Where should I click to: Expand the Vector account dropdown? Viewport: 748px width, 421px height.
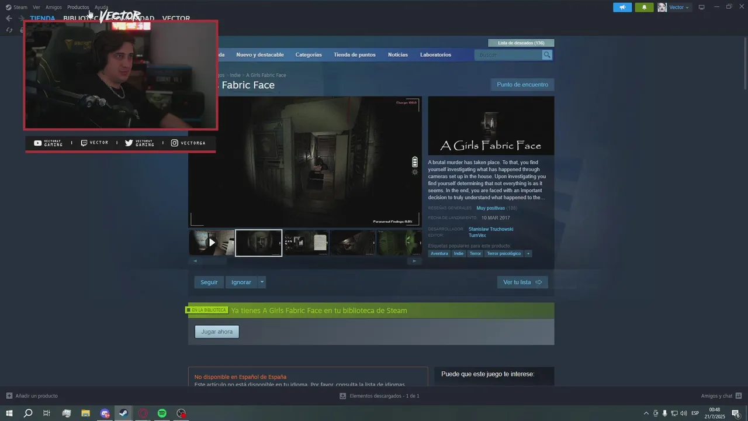pyautogui.click(x=680, y=7)
